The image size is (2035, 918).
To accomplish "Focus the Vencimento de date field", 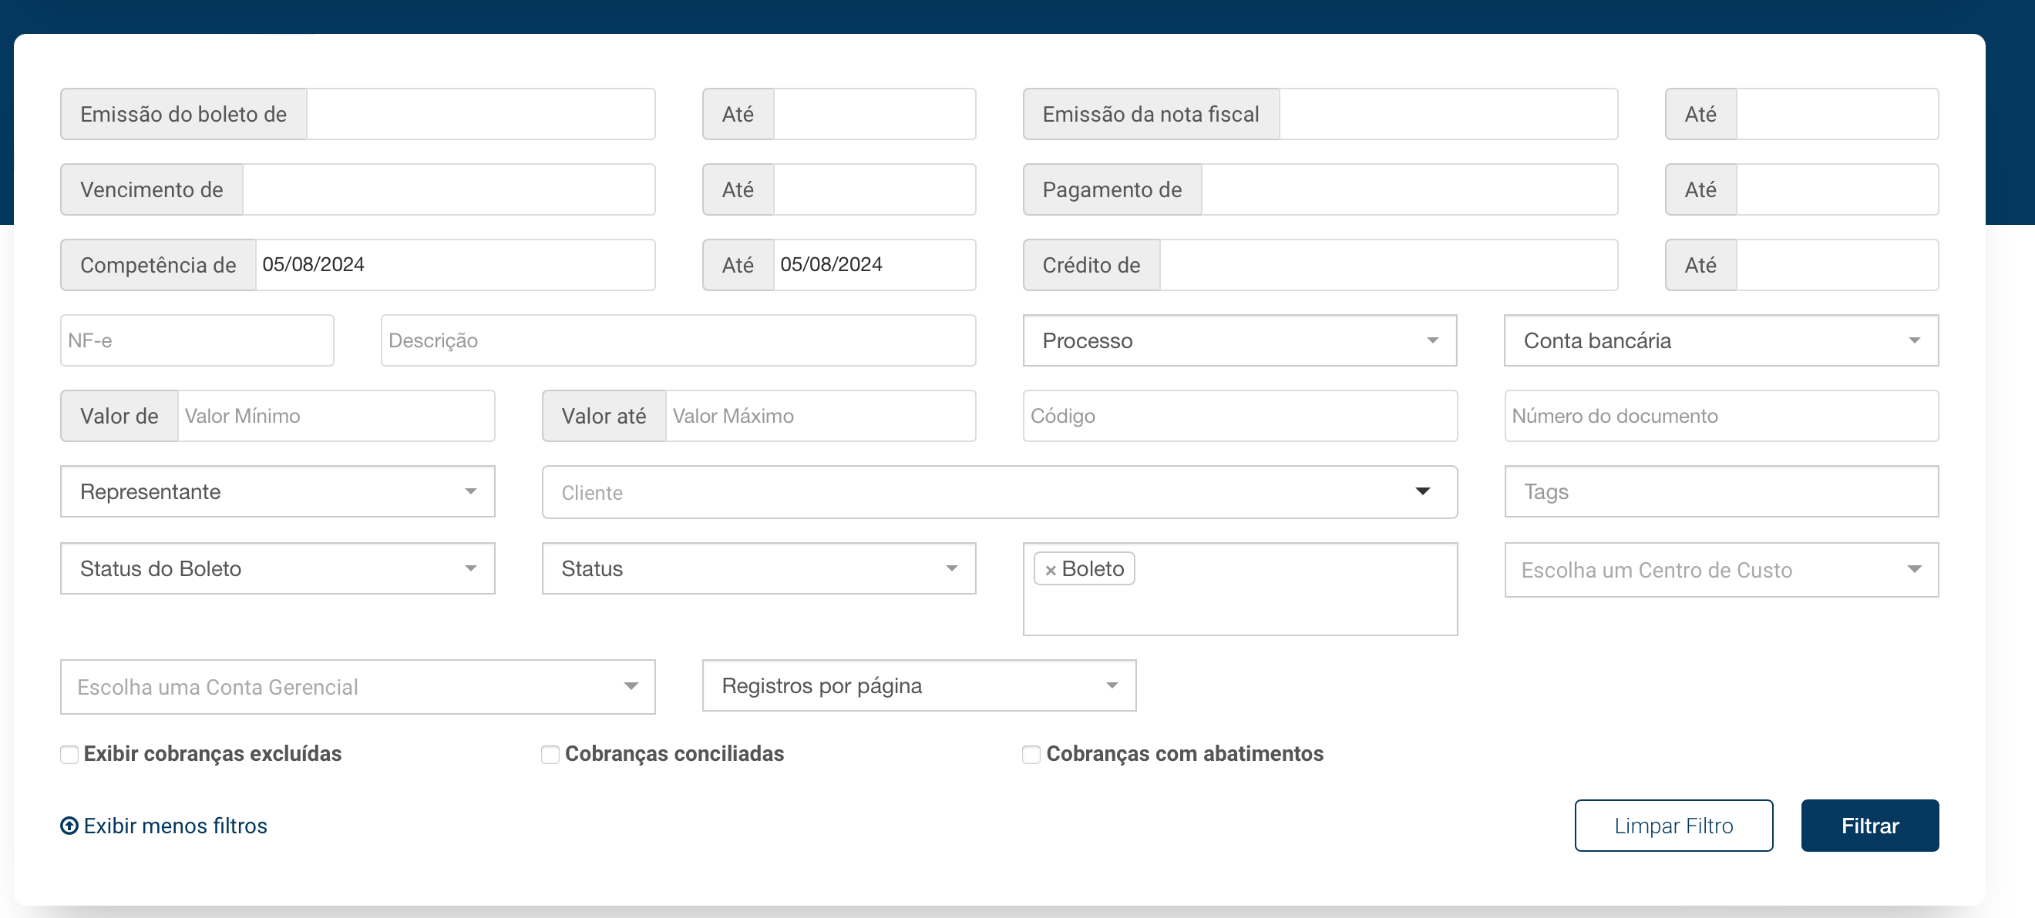I will (x=449, y=189).
